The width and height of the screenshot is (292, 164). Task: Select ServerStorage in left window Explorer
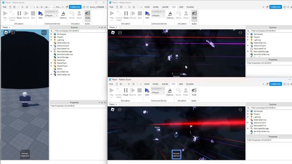63,57
